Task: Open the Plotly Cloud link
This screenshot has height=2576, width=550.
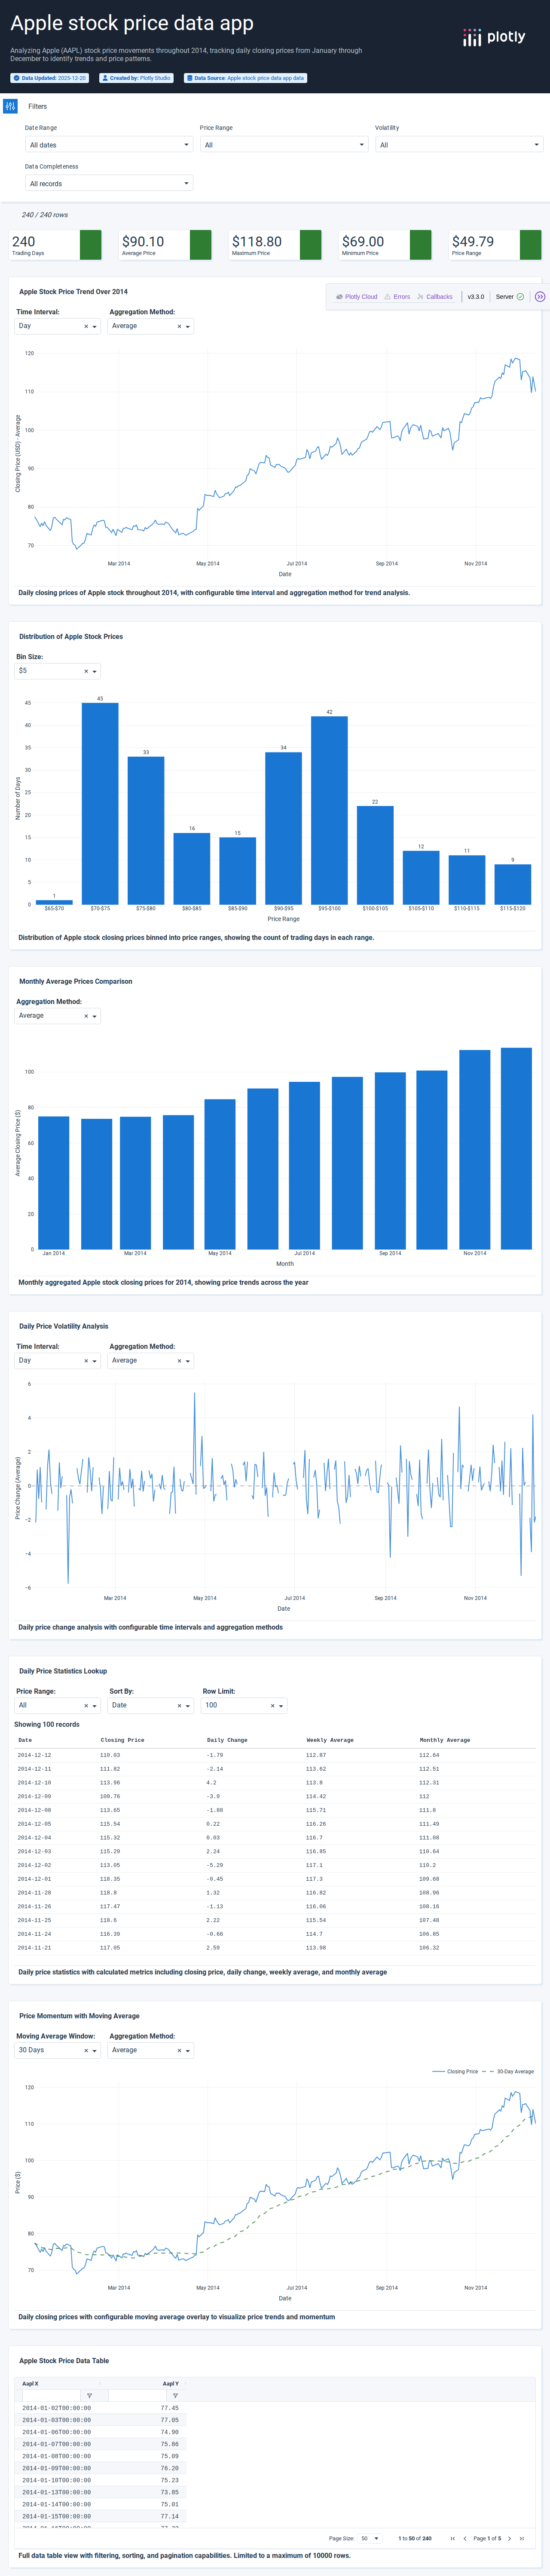Action: [x=357, y=297]
